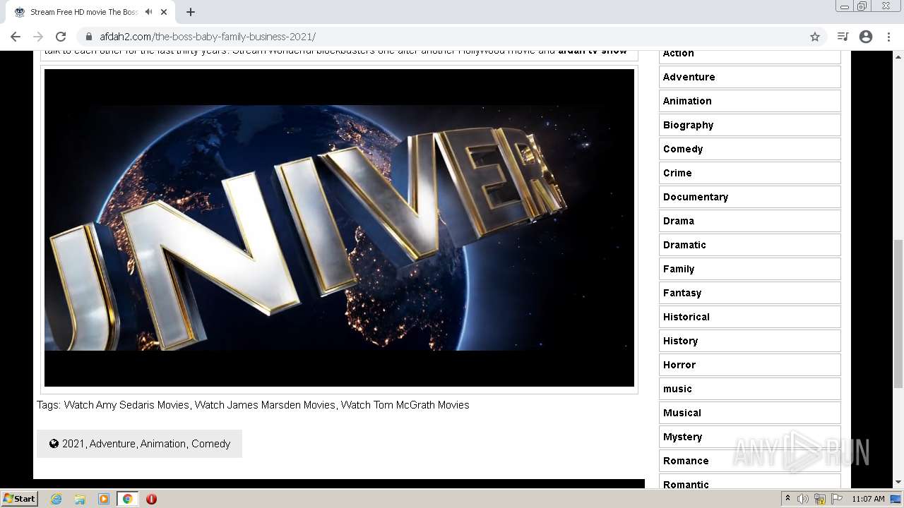Open the 2021 year link
Image resolution: width=904 pixels, height=508 pixels.
coord(73,444)
